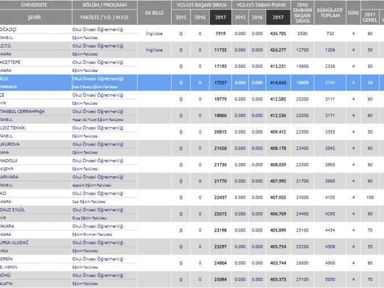Choose 2017 tab under YGS-LYS Taban Puanı

coord(278,18)
